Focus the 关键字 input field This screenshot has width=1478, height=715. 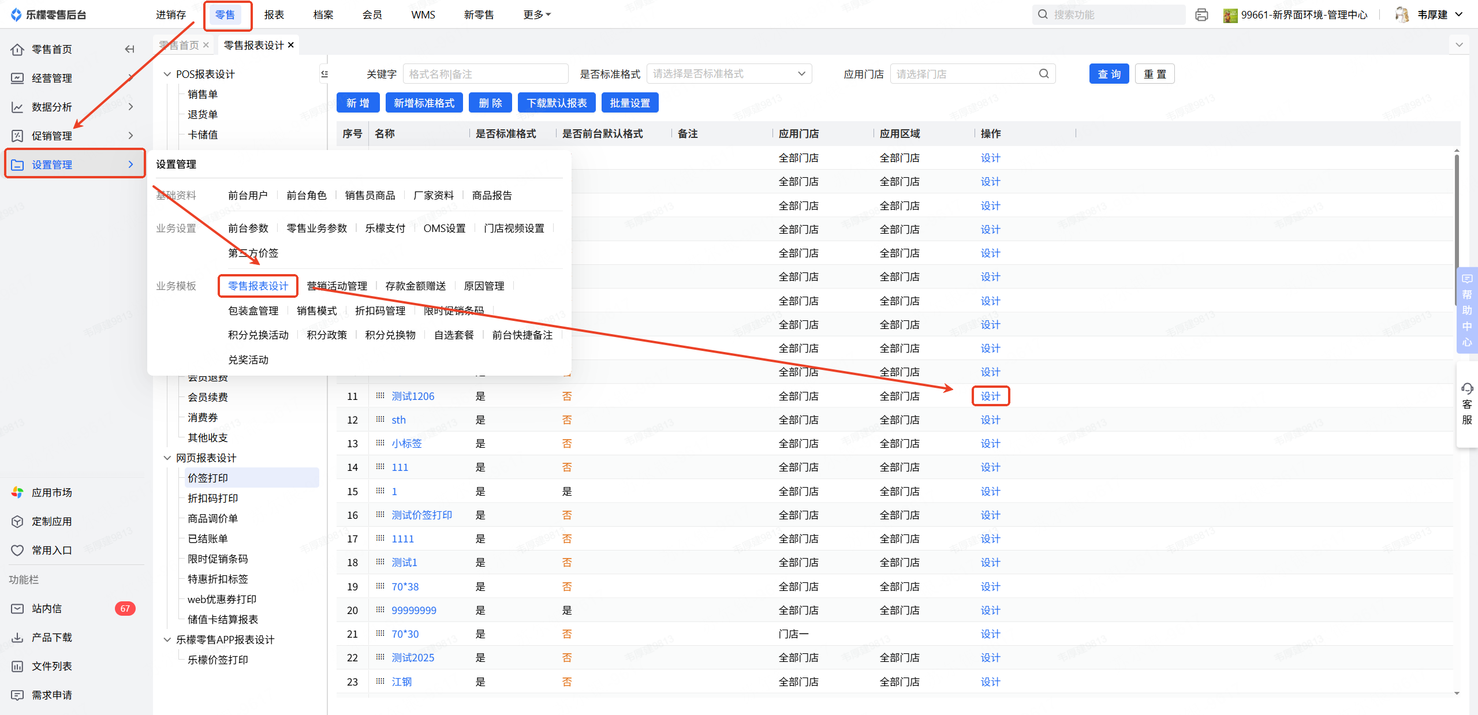(485, 74)
